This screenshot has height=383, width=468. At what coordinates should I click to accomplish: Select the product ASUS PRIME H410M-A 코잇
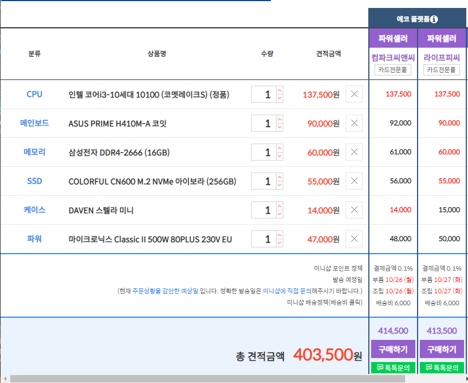pos(117,124)
